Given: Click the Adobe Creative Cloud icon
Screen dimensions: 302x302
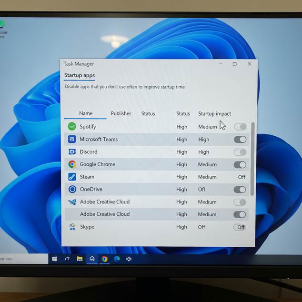Looking at the screenshot, I should (72, 202).
